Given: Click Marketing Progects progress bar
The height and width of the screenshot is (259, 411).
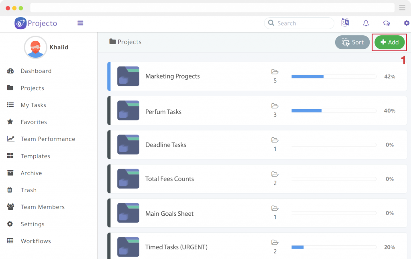Looking at the screenshot, I should tap(334, 76).
